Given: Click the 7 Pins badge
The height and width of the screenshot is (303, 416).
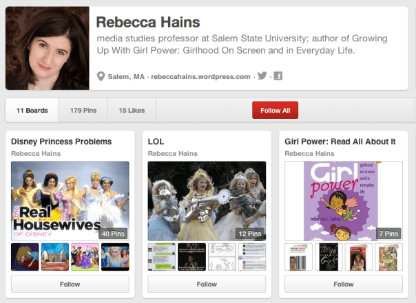Looking at the screenshot, I should (x=388, y=234).
